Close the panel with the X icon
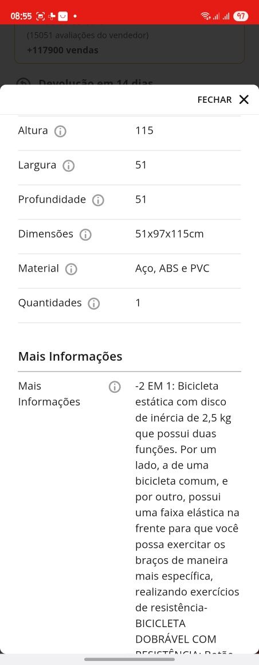 pos(244,100)
